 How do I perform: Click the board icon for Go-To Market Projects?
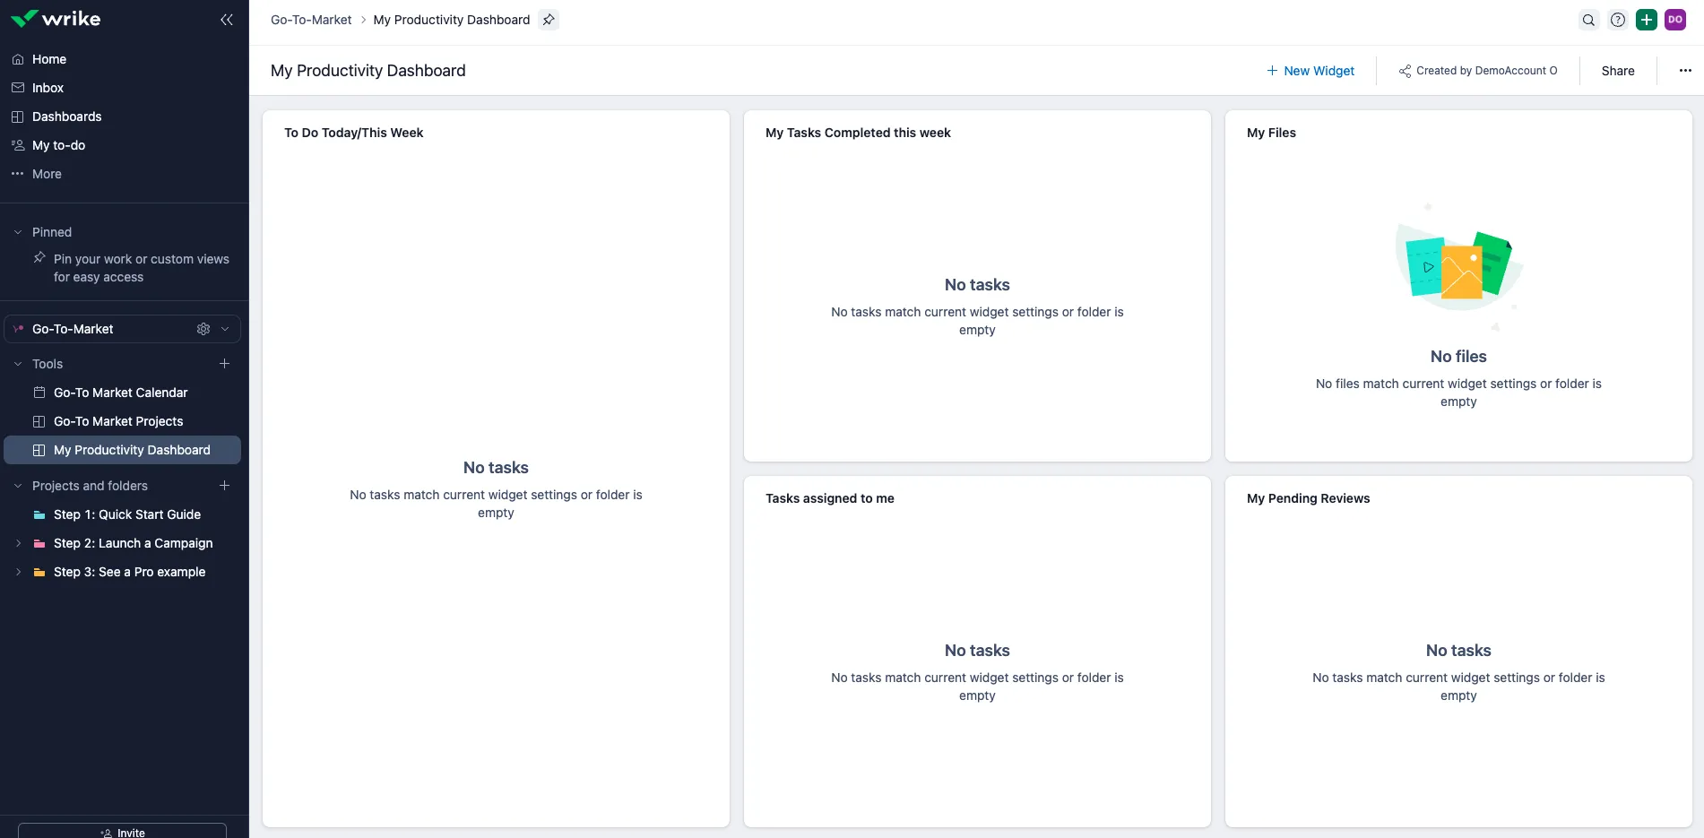pos(39,421)
